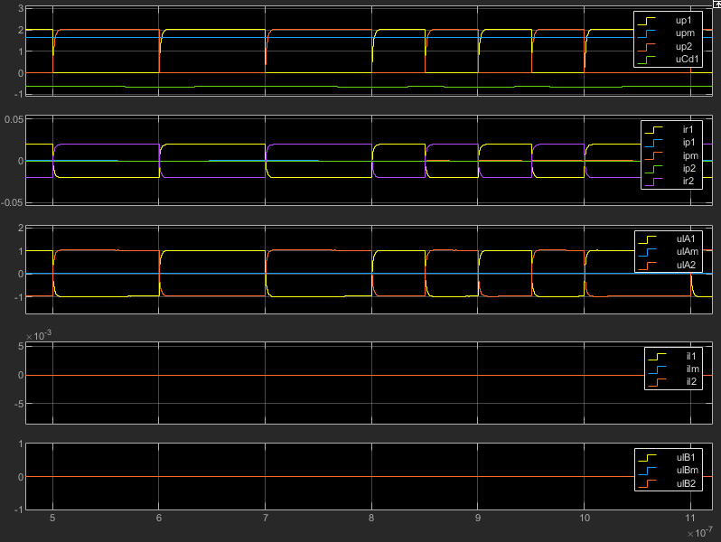
Task: Click the ×10⁻³ y-axis exponent label
Action: coord(39,336)
